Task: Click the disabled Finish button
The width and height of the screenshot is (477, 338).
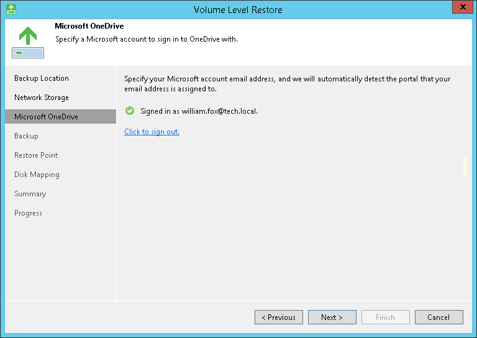Action: [386, 317]
